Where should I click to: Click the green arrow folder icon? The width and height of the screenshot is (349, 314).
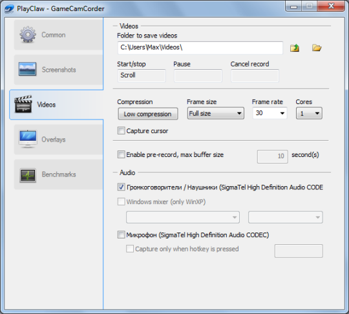(295, 48)
